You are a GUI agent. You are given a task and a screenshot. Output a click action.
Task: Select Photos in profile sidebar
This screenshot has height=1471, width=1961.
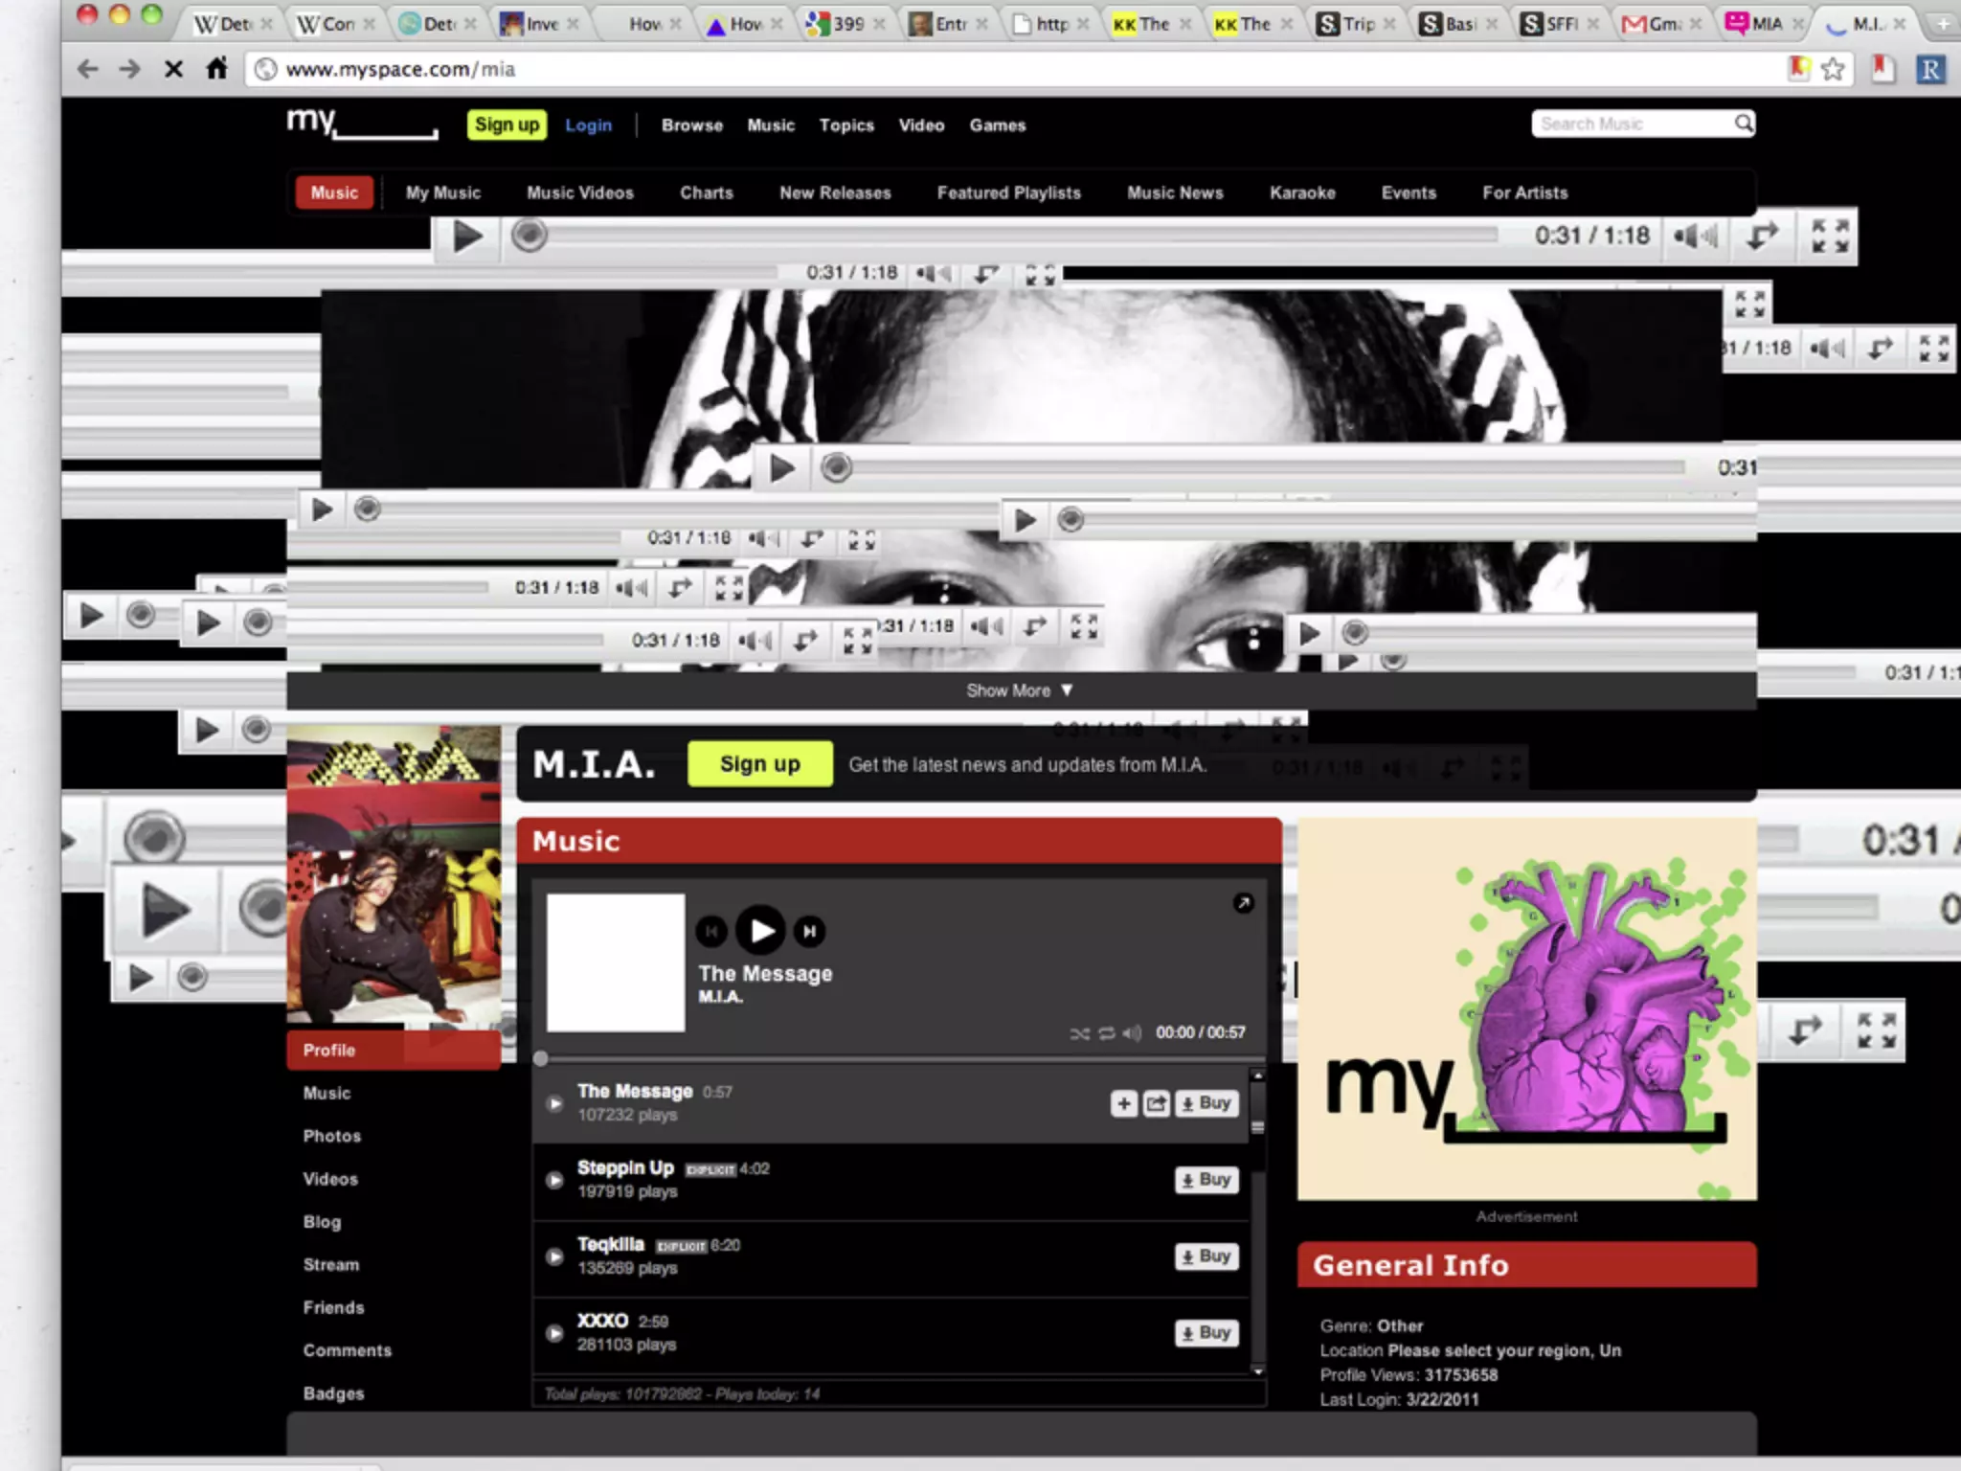click(331, 1136)
